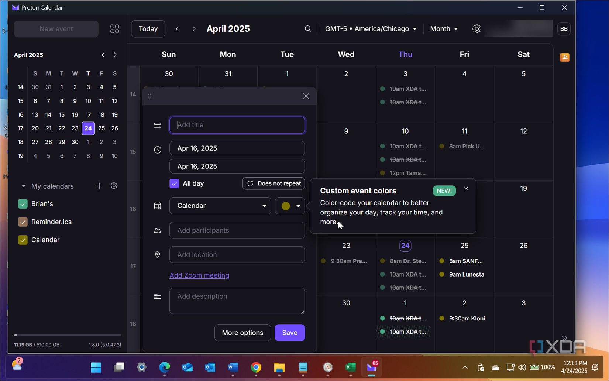Image resolution: width=609 pixels, height=381 pixels.
Task: Collapse the My calendars section
Action: click(24, 186)
